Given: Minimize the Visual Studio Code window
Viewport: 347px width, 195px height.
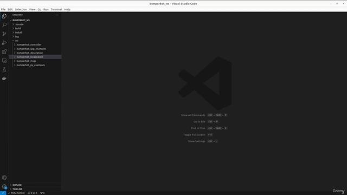Looking at the screenshot, I should click(x=331, y=4).
